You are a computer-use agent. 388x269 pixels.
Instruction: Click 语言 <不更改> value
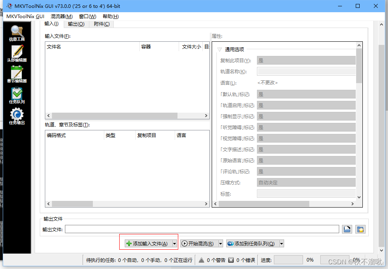click(268, 83)
